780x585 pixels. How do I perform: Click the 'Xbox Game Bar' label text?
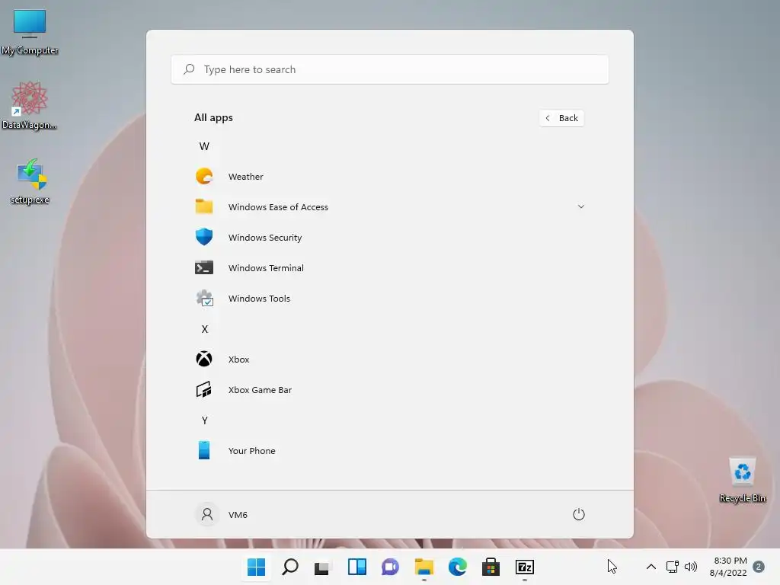click(261, 390)
